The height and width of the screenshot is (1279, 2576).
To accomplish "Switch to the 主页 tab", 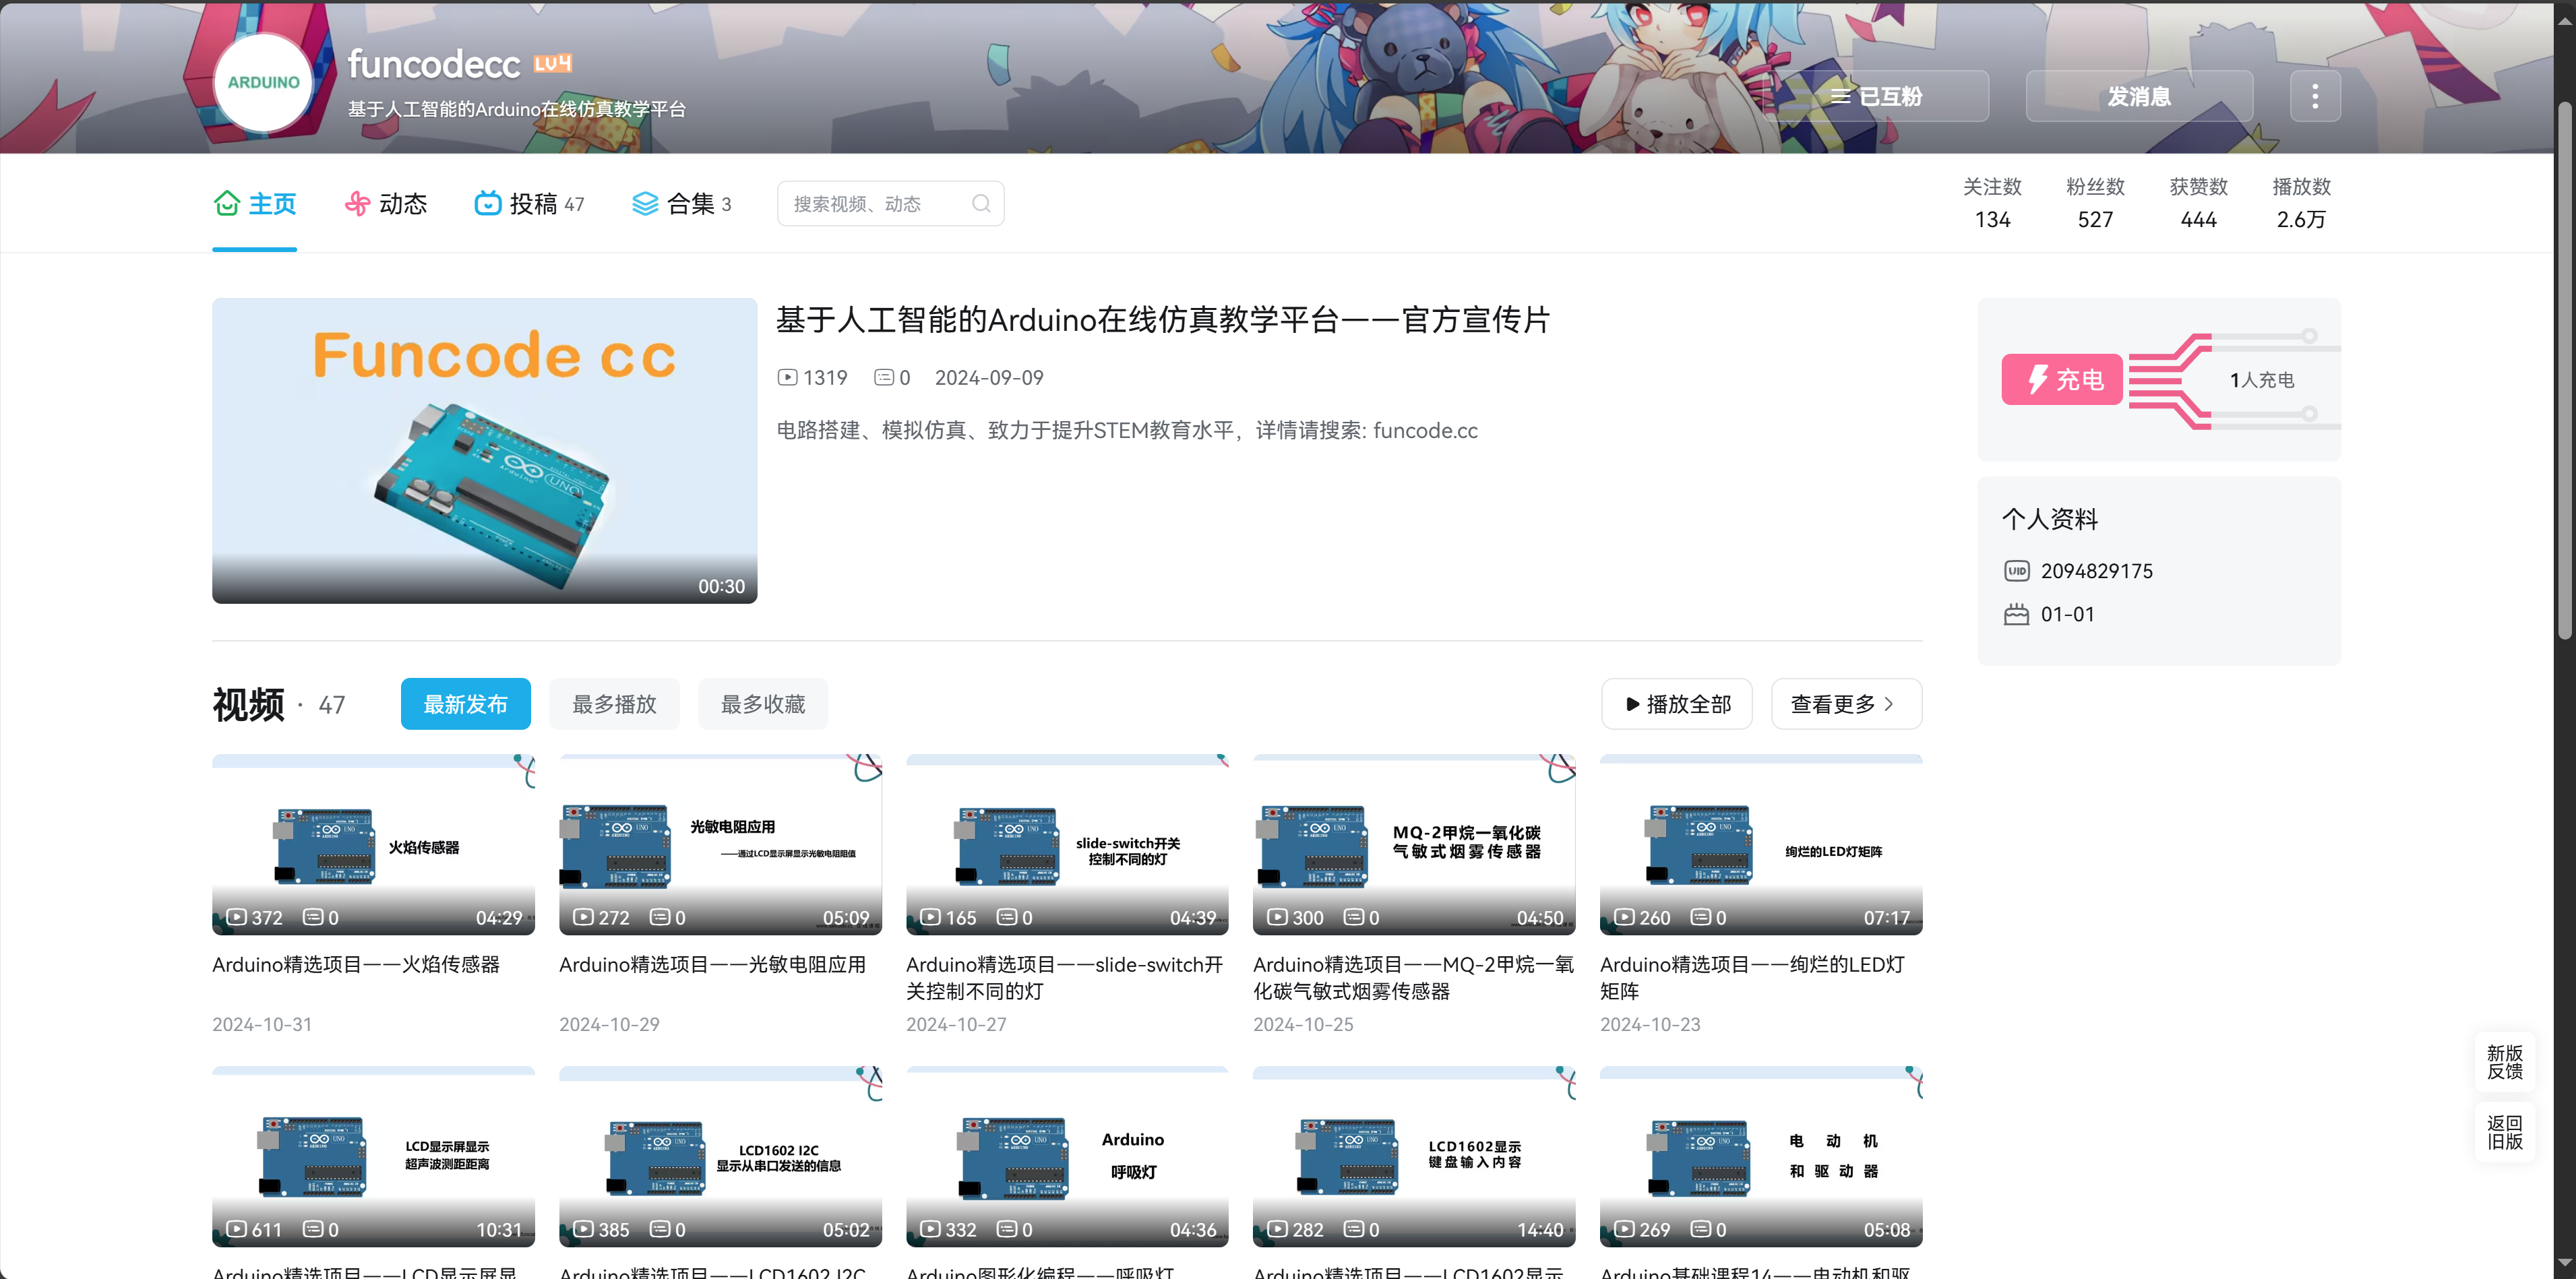I will (255, 204).
